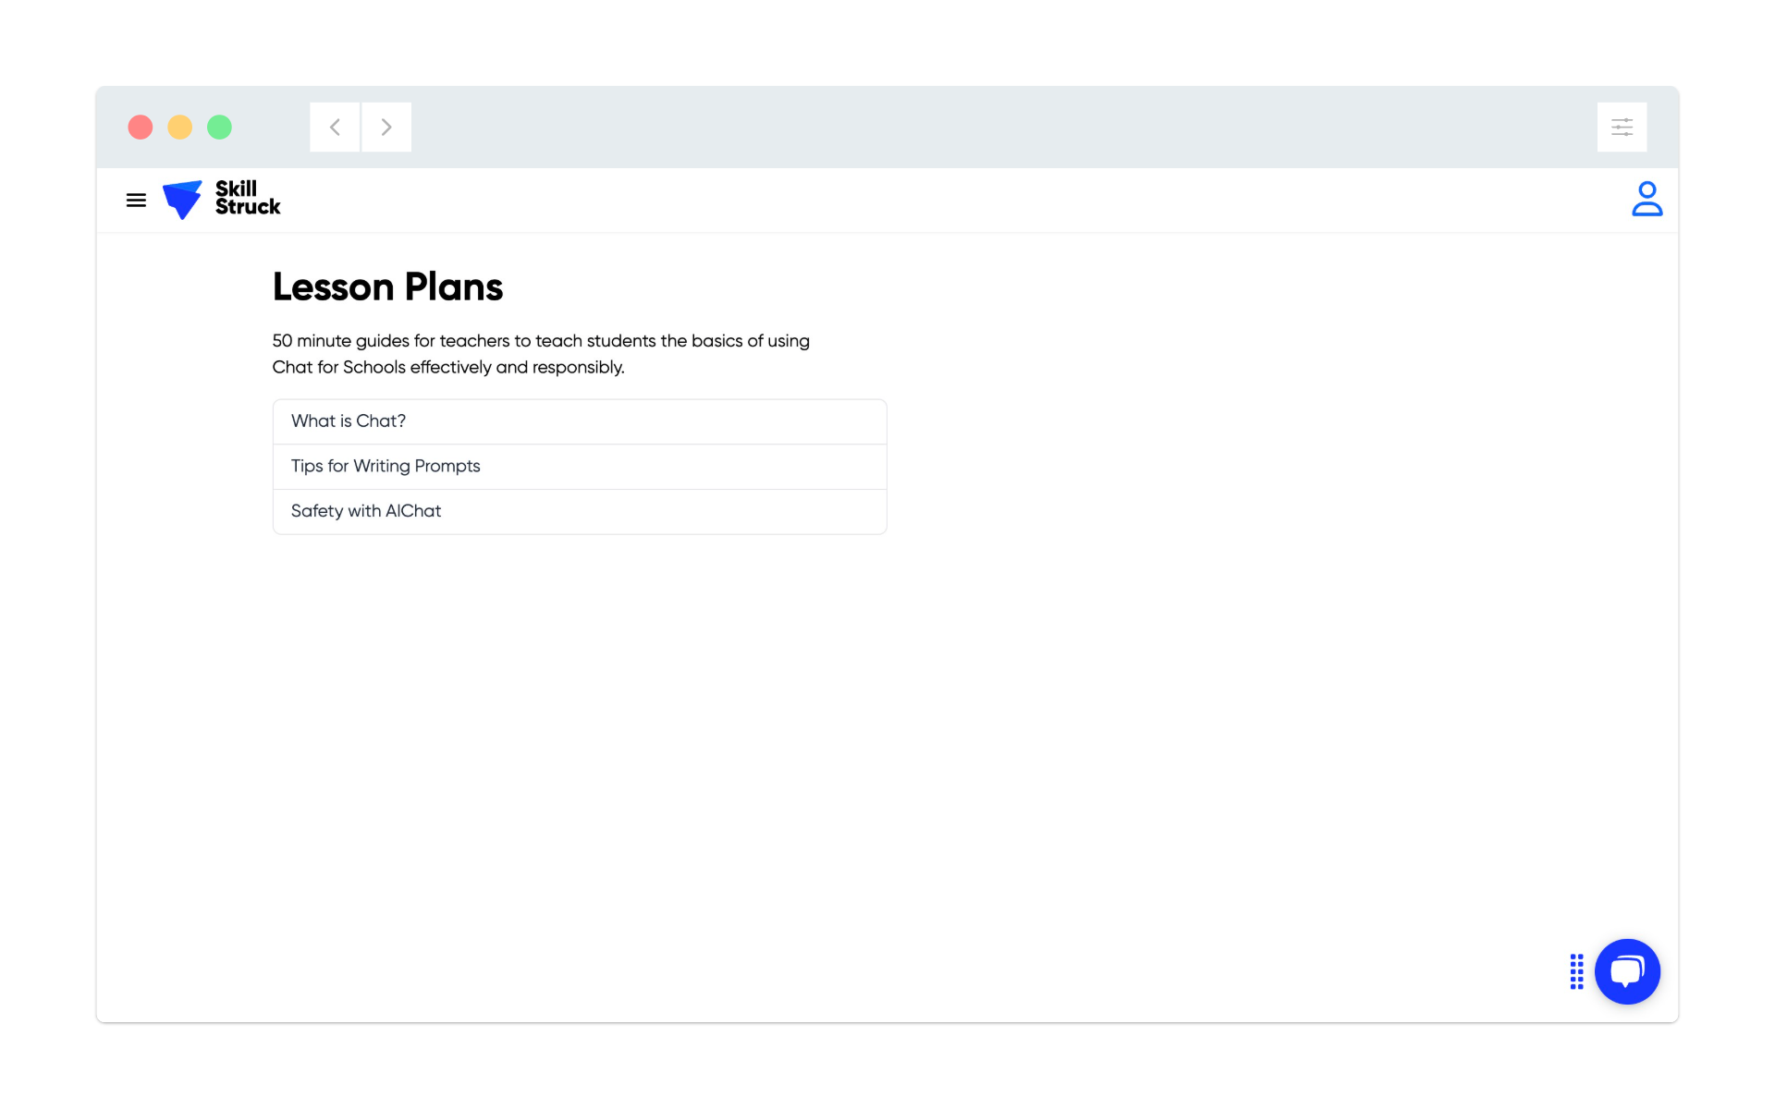The height and width of the screenshot is (1109, 1775).
Task: Open the 'What is Chat?' lesson plan
Action: [580, 421]
